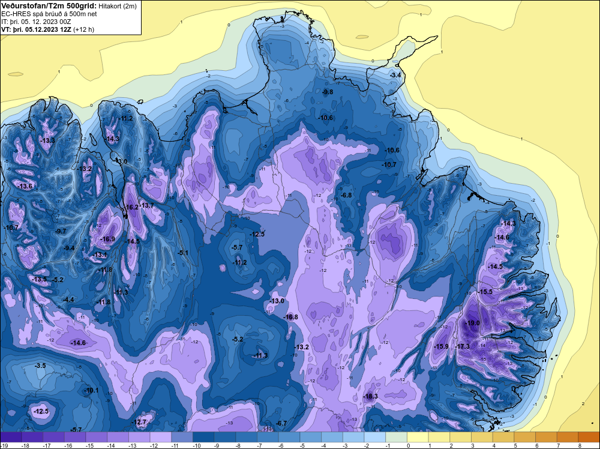Image resolution: width=600 pixels, height=449 pixels.
Task: Click the -9.7 temperature value
Action: [x=61, y=231]
